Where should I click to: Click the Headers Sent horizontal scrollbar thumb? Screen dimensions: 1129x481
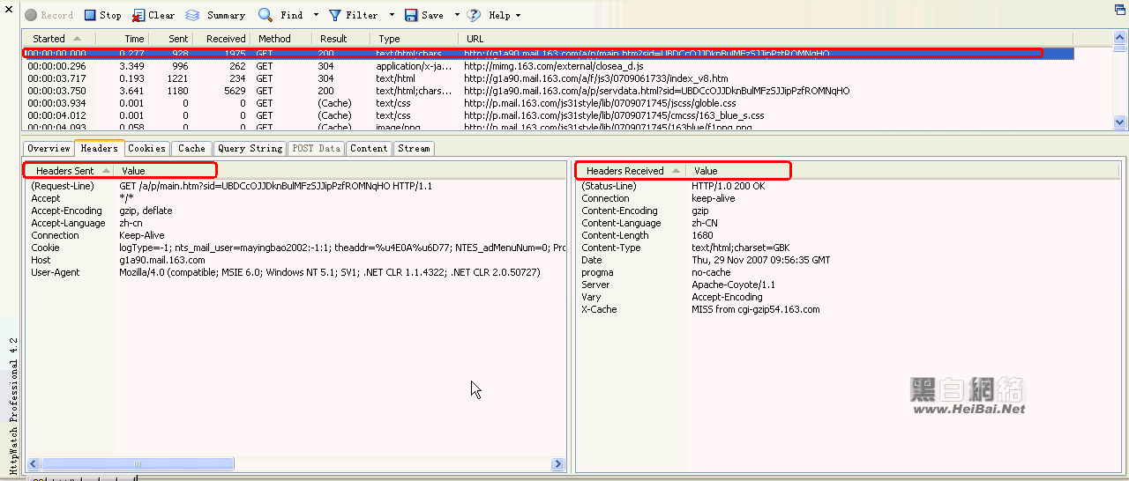click(137, 463)
